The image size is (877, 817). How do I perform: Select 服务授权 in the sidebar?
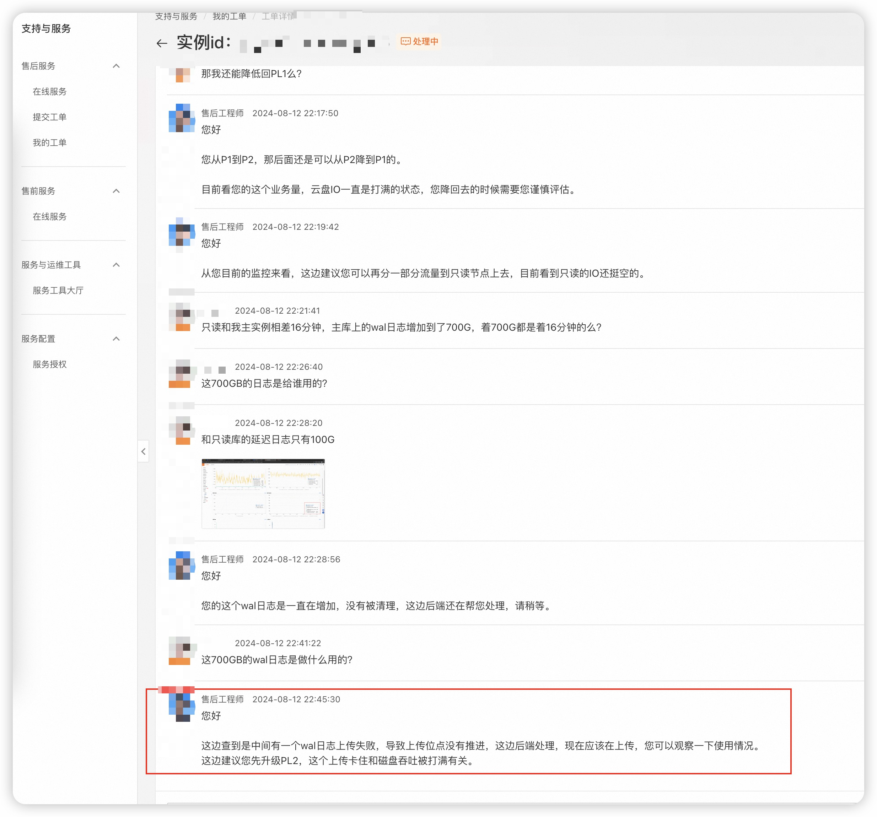49,364
